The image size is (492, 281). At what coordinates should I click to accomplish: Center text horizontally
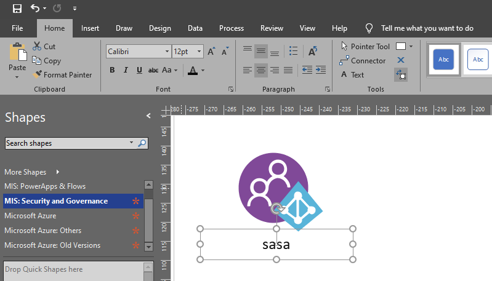260,70
